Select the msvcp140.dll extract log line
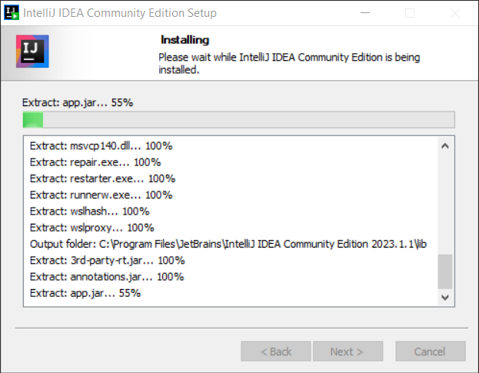Screen dimensions: 479x373 (x=101, y=146)
